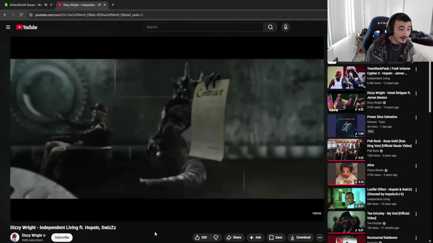Click 'Release - Topic' channel name

pos(376,122)
